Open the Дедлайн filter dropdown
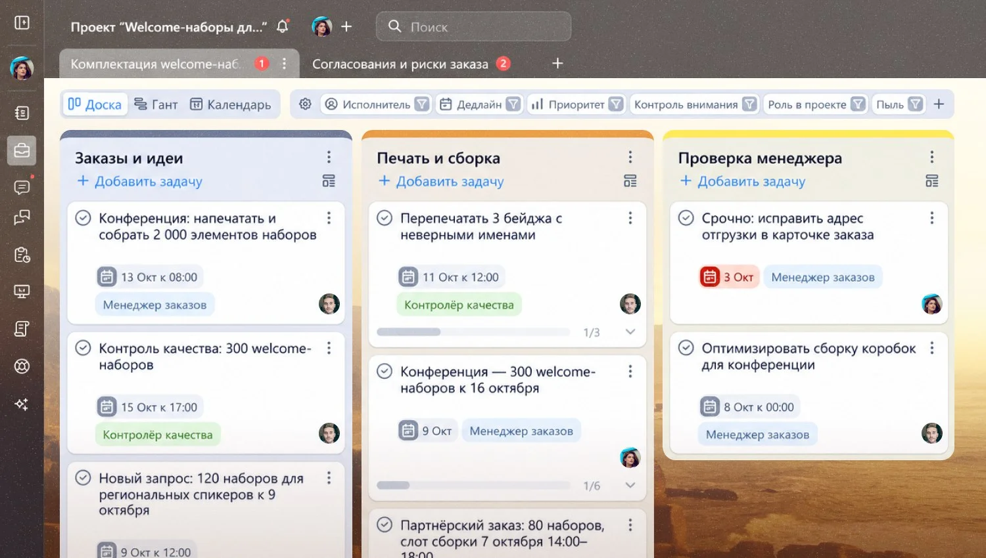This screenshot has width=986, height=558. click(480, 104)
